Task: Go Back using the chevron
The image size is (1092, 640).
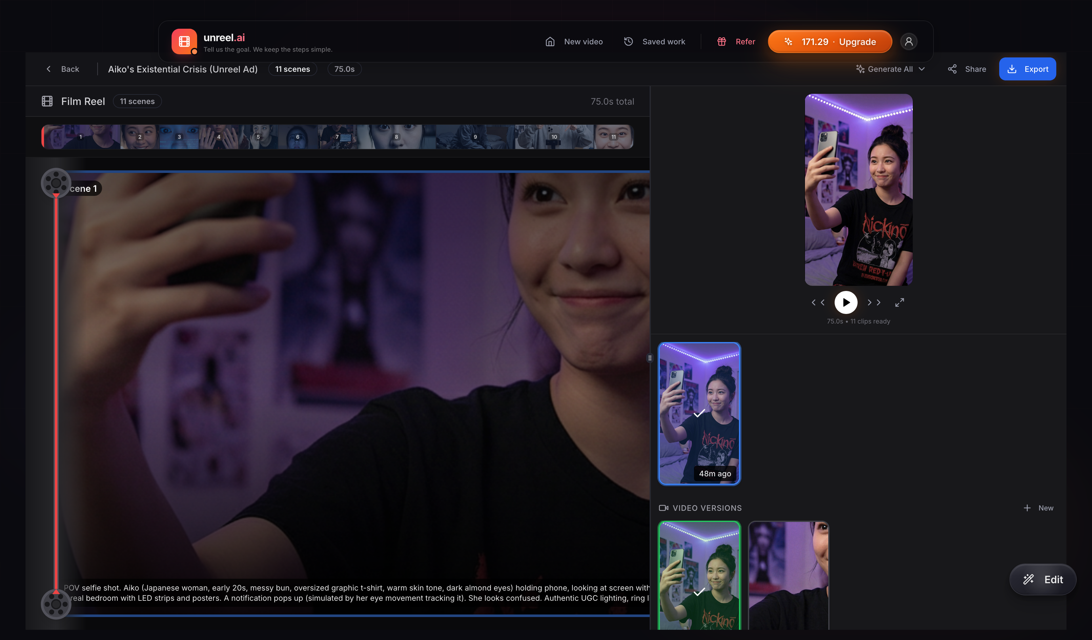Action: click(48, 69)
